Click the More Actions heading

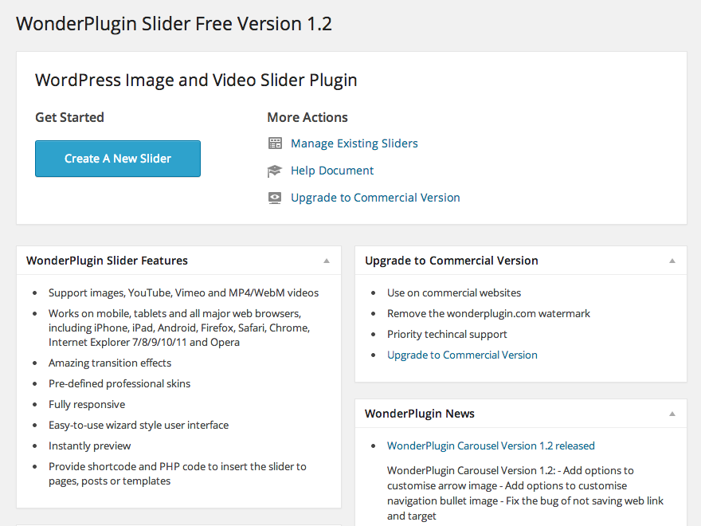pyautogui.click(x=307, y=117)
